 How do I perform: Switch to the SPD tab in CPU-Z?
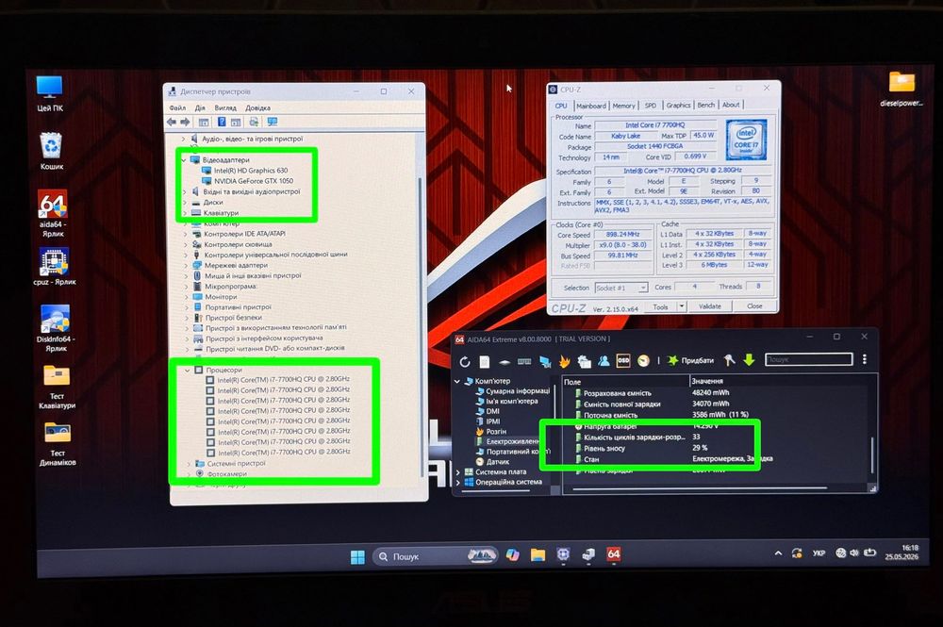point(650,106)
